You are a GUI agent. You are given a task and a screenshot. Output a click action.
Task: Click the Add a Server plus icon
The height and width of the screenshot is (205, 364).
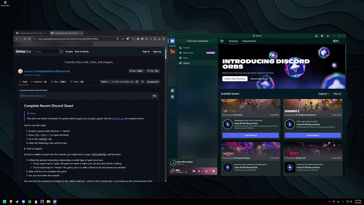tap(172, 91)
